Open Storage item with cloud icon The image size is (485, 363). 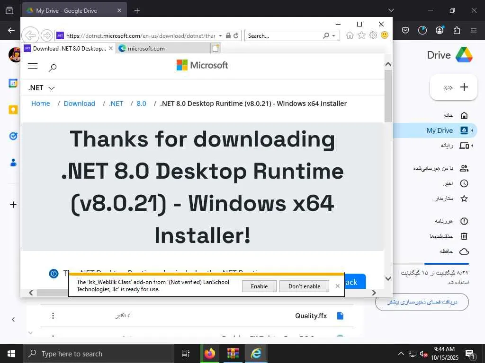point(454,251)
